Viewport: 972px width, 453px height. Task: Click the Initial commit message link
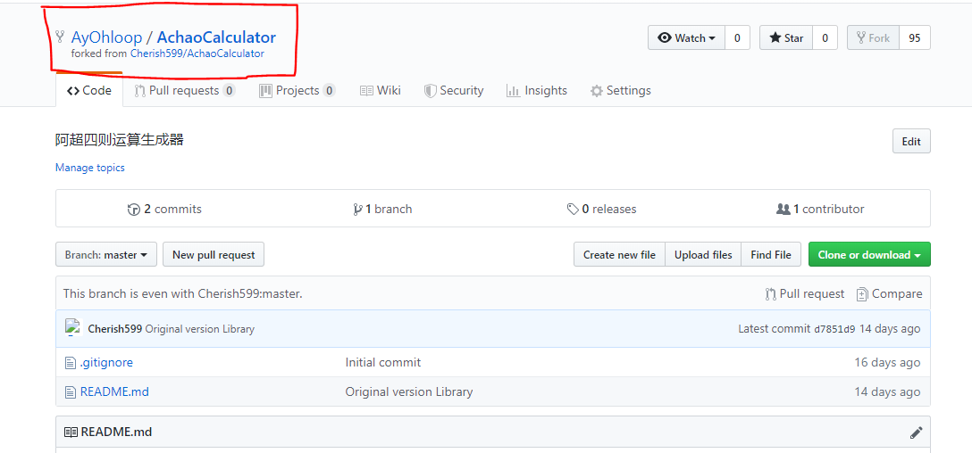383,362
